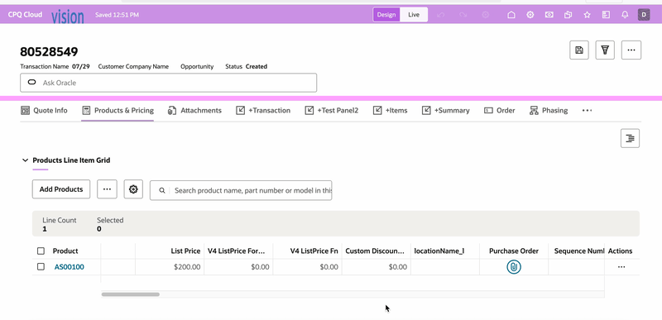
Task: Open the +Test Panel2 tab
Action: [332, 111]
